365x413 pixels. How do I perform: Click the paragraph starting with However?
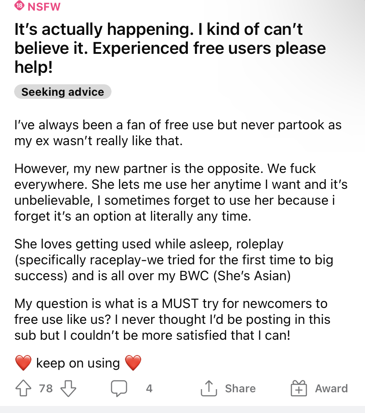[x=181, y=192]
